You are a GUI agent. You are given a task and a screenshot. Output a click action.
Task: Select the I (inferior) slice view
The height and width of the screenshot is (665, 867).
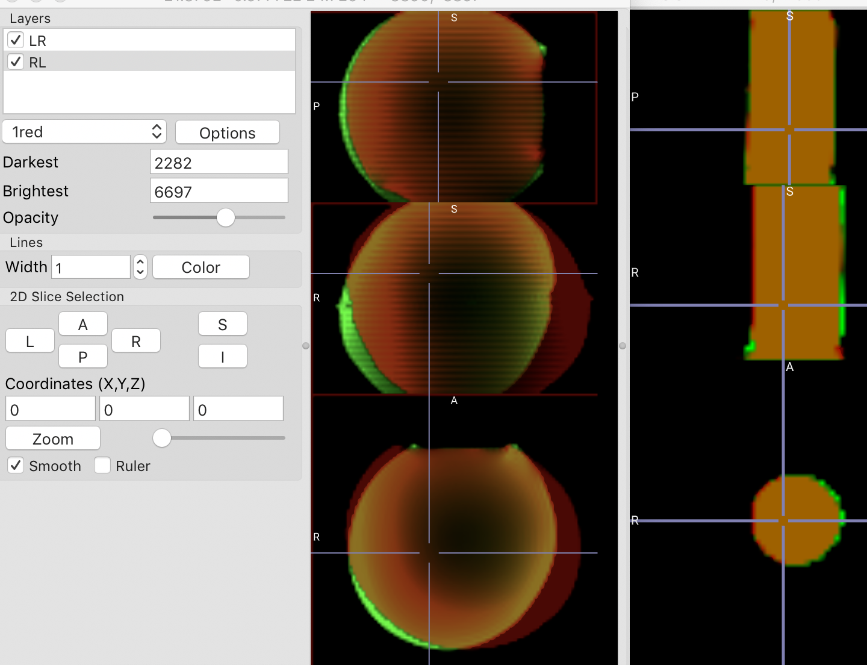click(x=222, y=356)
